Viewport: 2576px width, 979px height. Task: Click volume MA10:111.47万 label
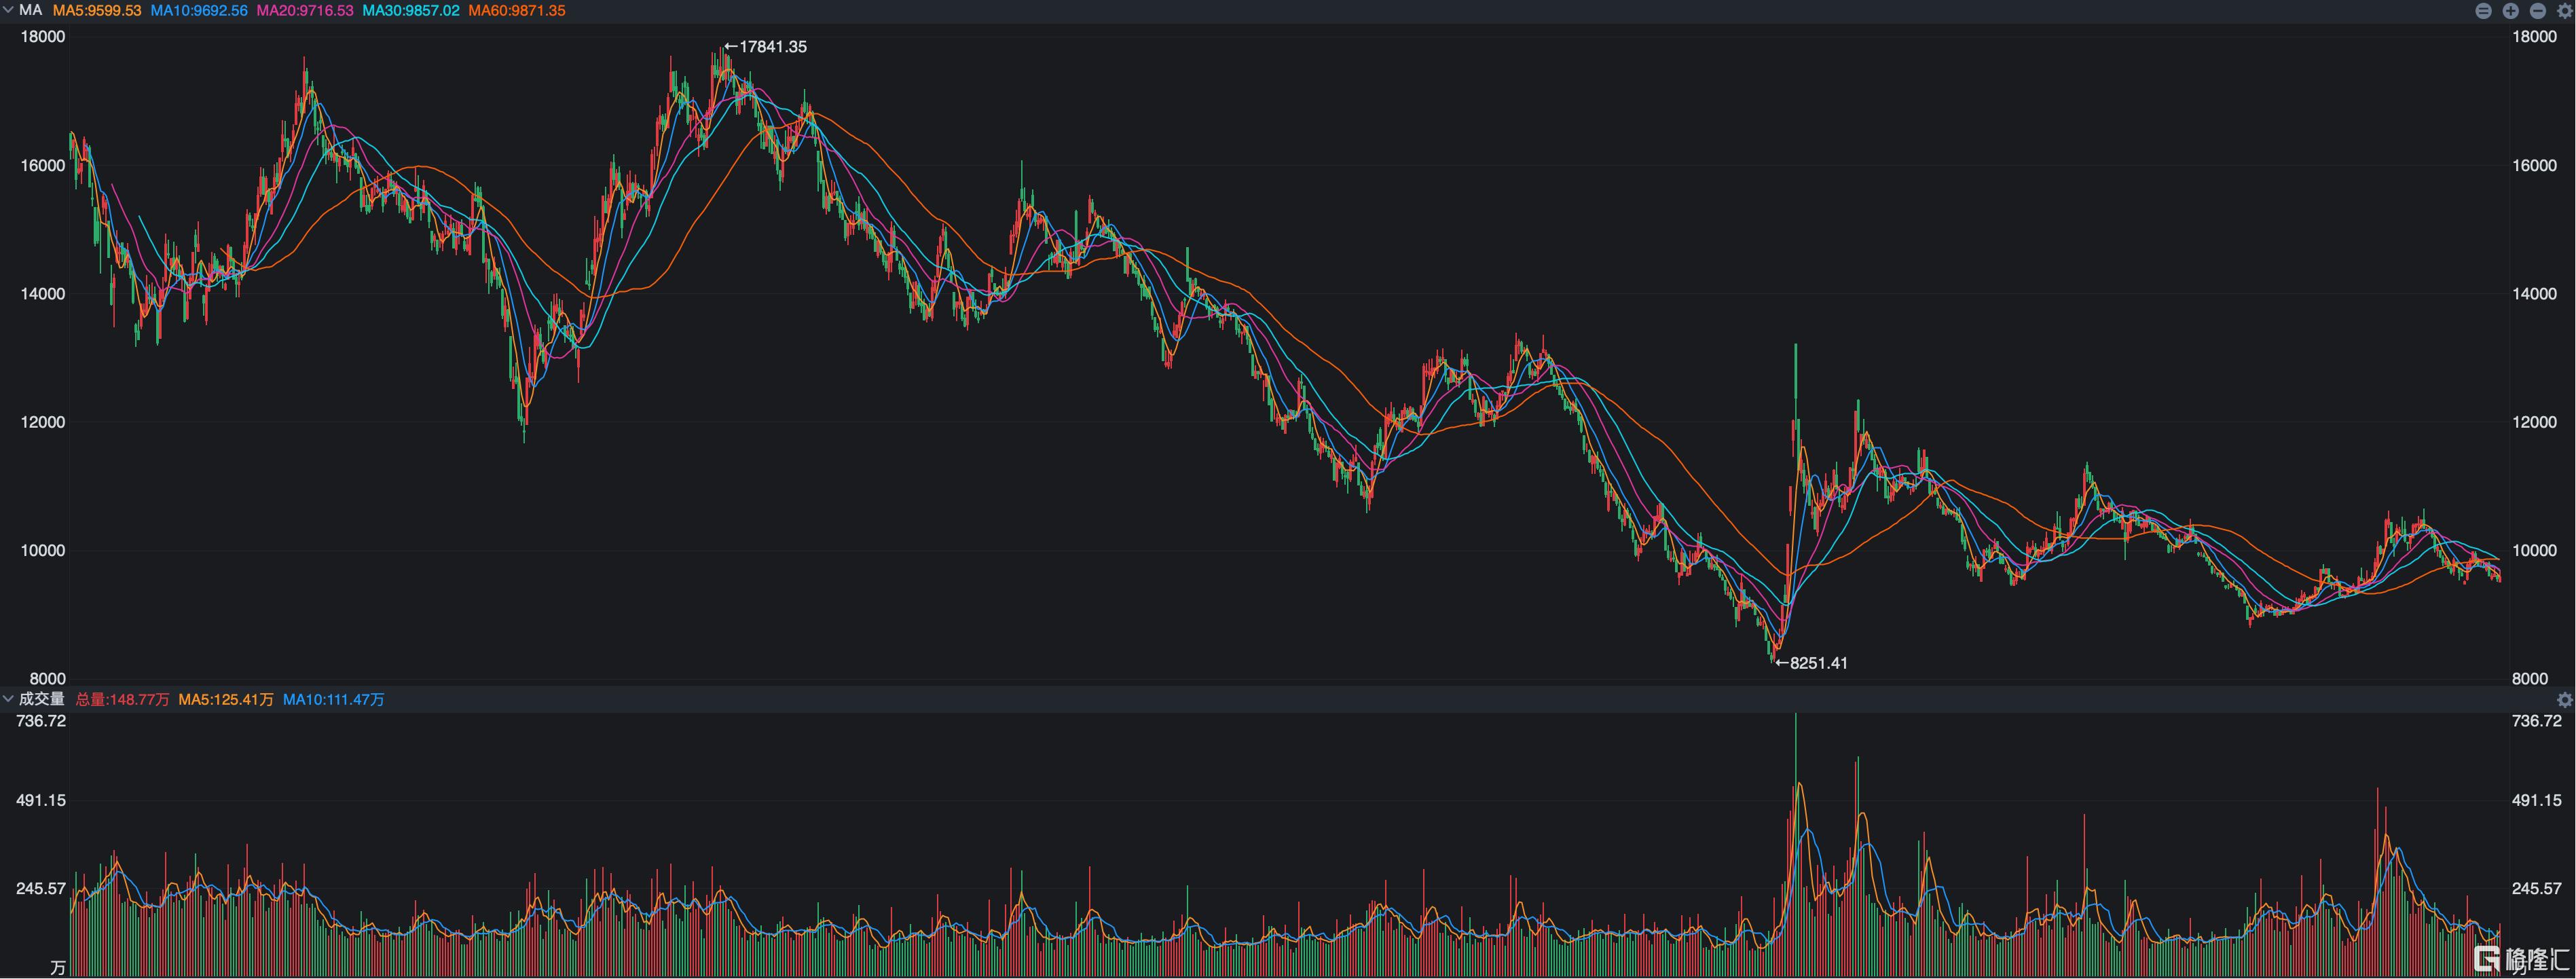tap(333, 700)
